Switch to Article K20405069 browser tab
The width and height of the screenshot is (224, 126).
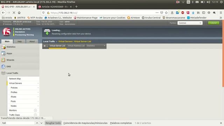coord(55,7)
